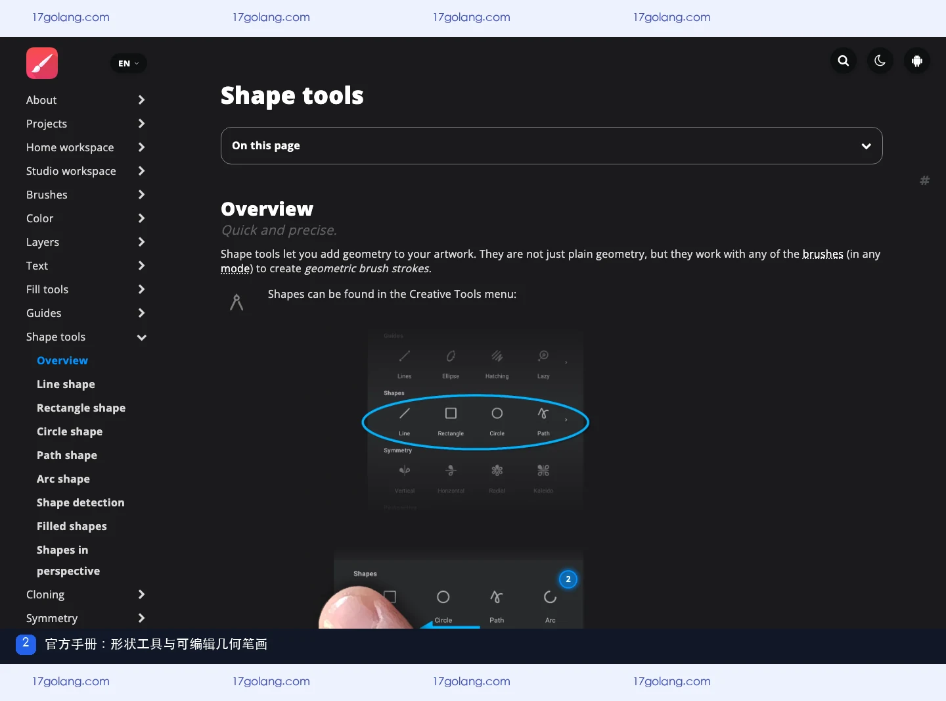946x701 pixels.
Task: Click the Overview section heading
Action: (x=267, y=209)
